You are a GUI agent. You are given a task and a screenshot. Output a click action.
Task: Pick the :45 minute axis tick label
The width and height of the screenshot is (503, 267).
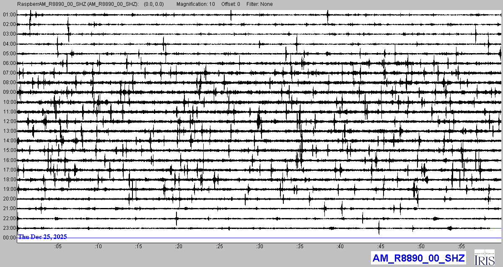(x=381, y=246)
